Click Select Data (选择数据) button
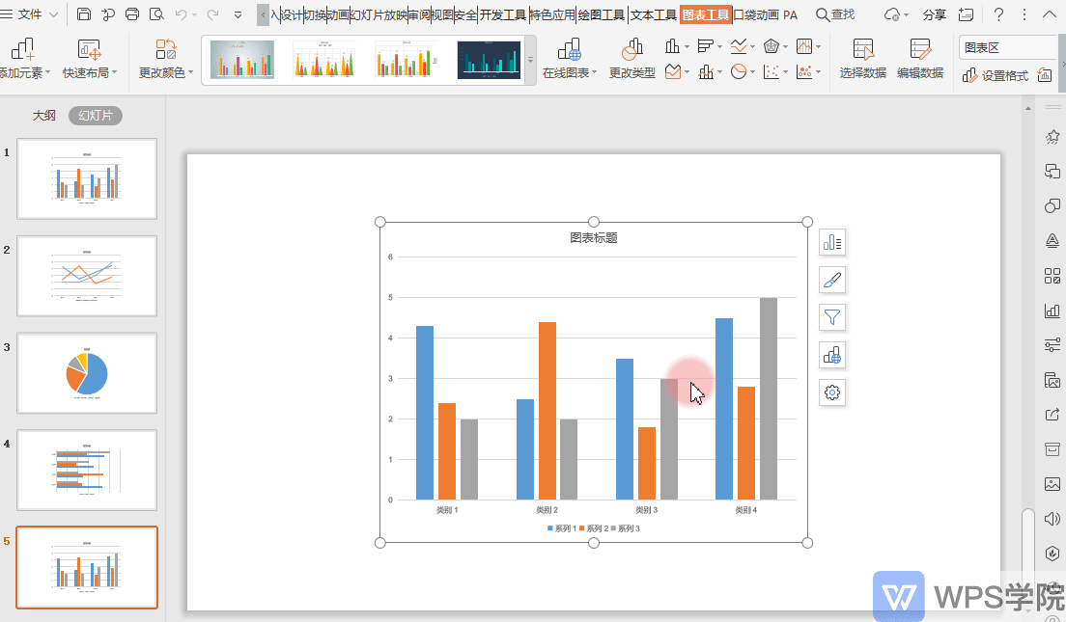Image resolution: width=1066 pixels, height=622 pixels. tap(862, 59)
